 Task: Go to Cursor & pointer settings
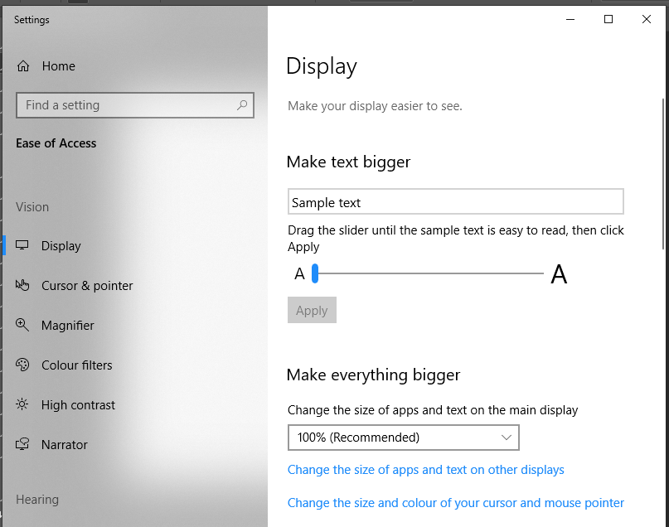87,286
